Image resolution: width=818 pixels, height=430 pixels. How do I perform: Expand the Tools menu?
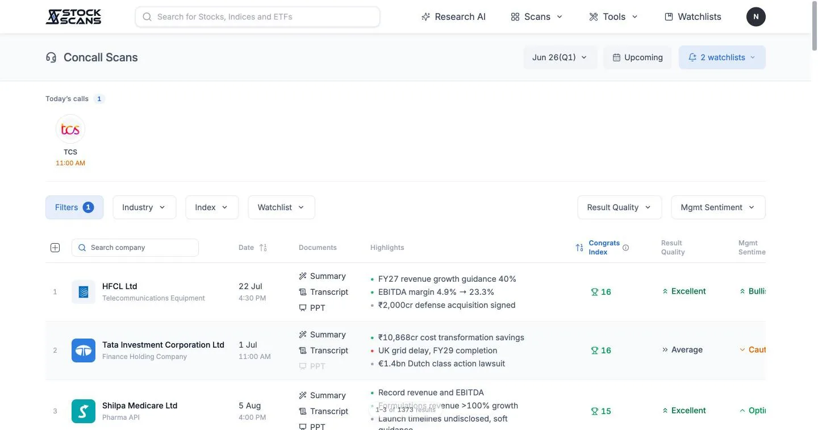(613, 16)
